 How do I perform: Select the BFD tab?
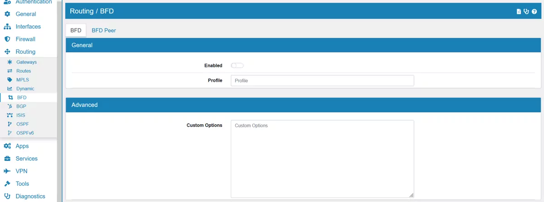(x=76, y=31)
